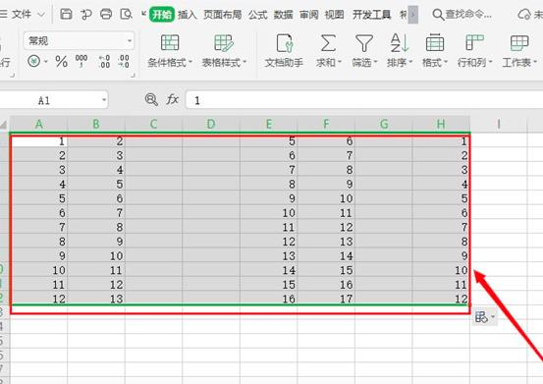Open 表格样式 table styles

pos(224,50)
